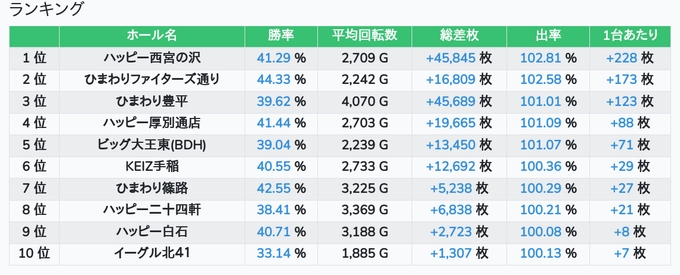Viewport: 680px width, 275px height.
Task: Click the 平均回転数 column header
Action: [364, 36]
